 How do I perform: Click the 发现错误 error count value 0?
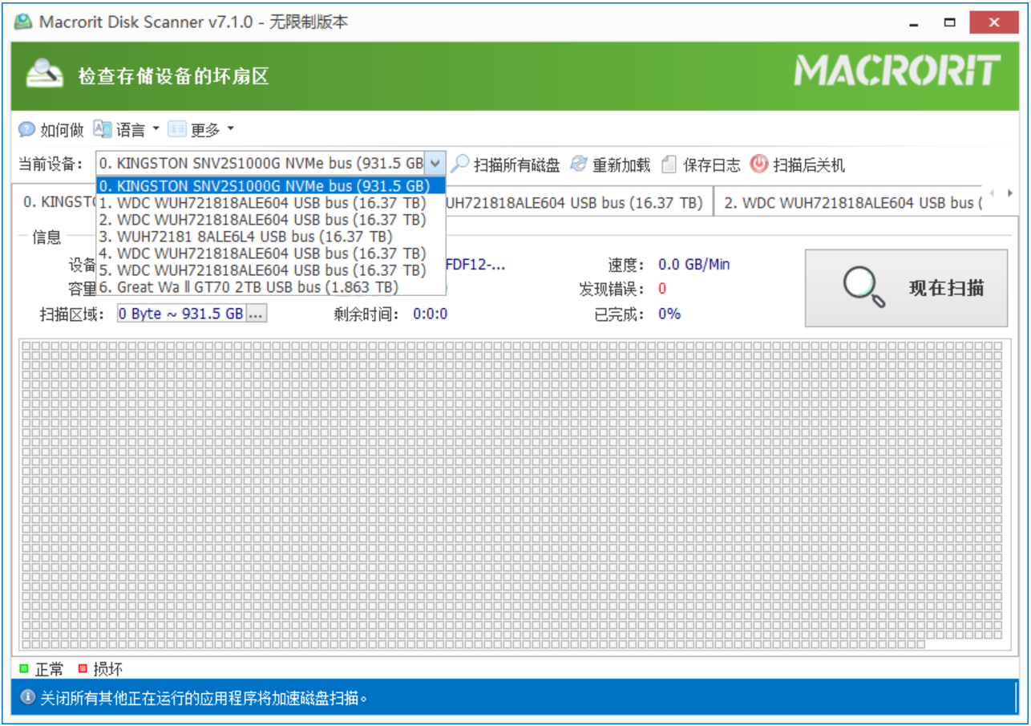click(x=662, y=289)
